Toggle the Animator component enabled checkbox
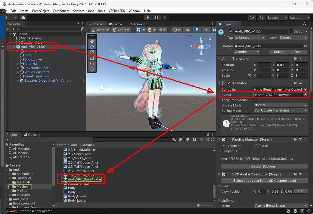Viewport: 313px width, 214px height. pyautogui.click(x=229, y=83)
